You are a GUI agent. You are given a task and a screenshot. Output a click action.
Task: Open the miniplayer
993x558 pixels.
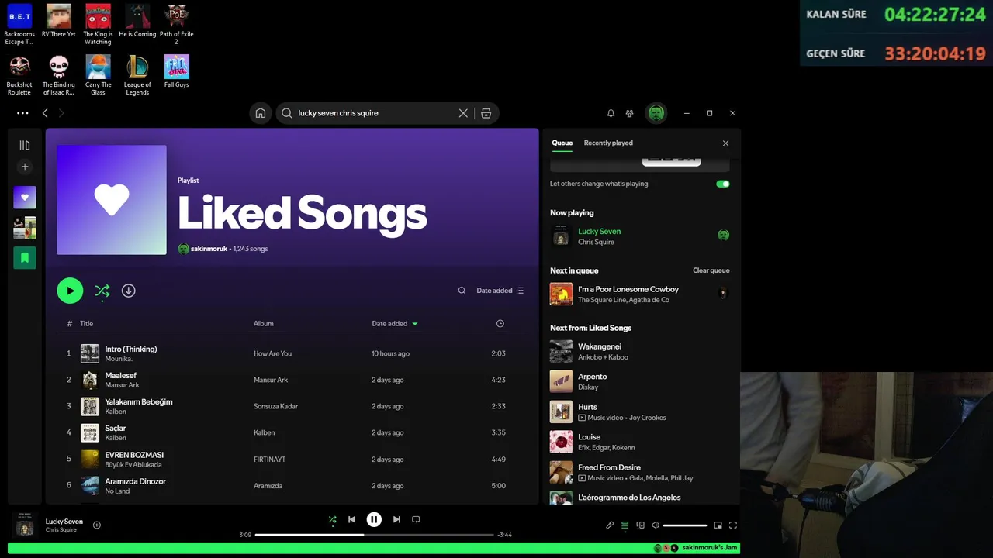tap(718, 525)
